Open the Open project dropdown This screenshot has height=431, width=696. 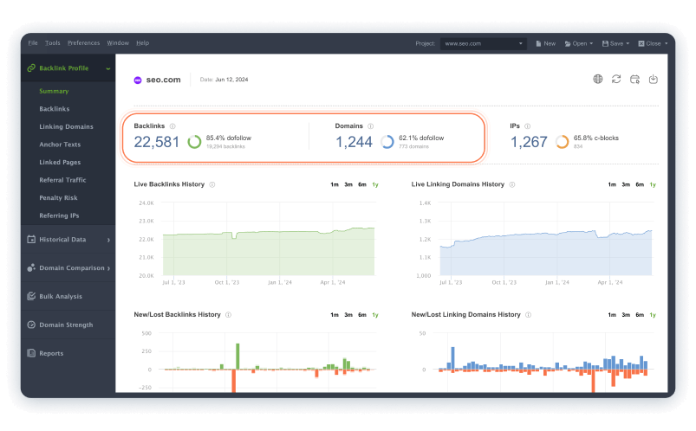pyautogui.click(x=579, y=43)
